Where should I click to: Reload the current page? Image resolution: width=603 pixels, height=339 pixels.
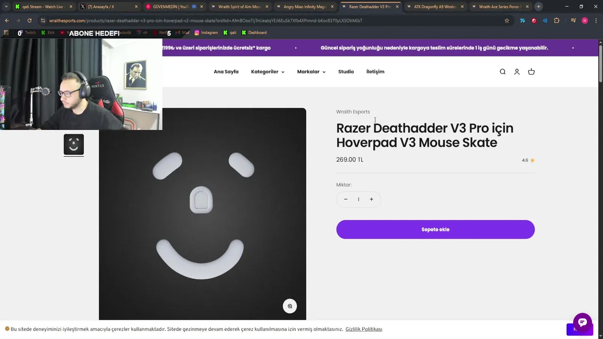29,21
